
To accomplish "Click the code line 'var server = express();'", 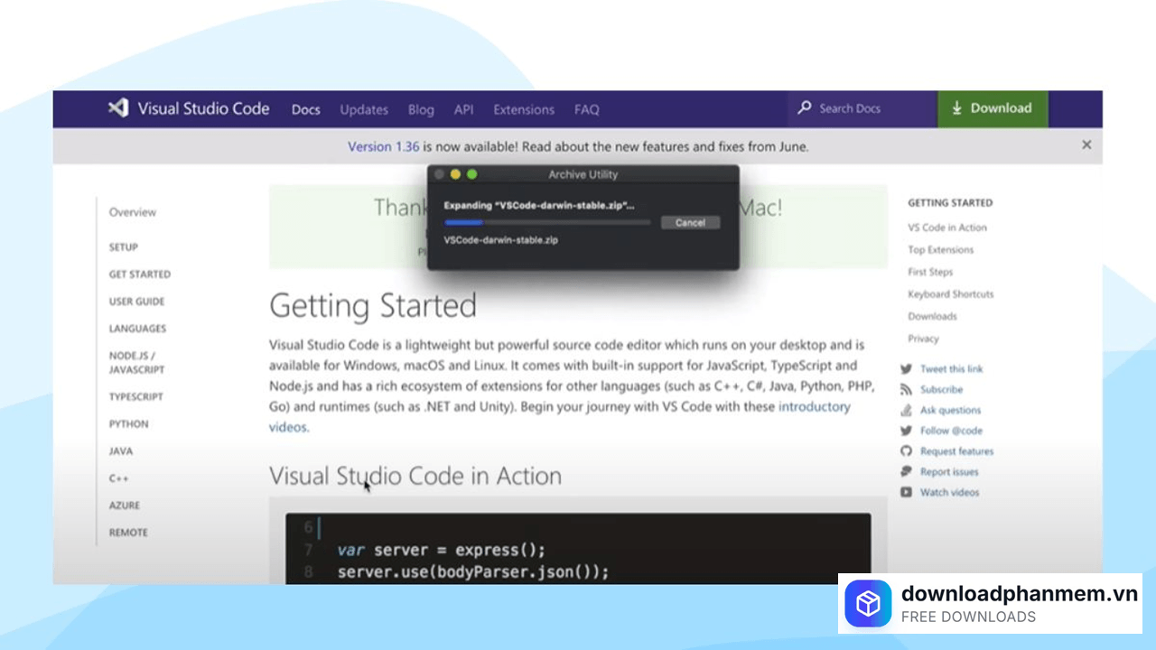I will pyautogui.click(x=442, y=550).
